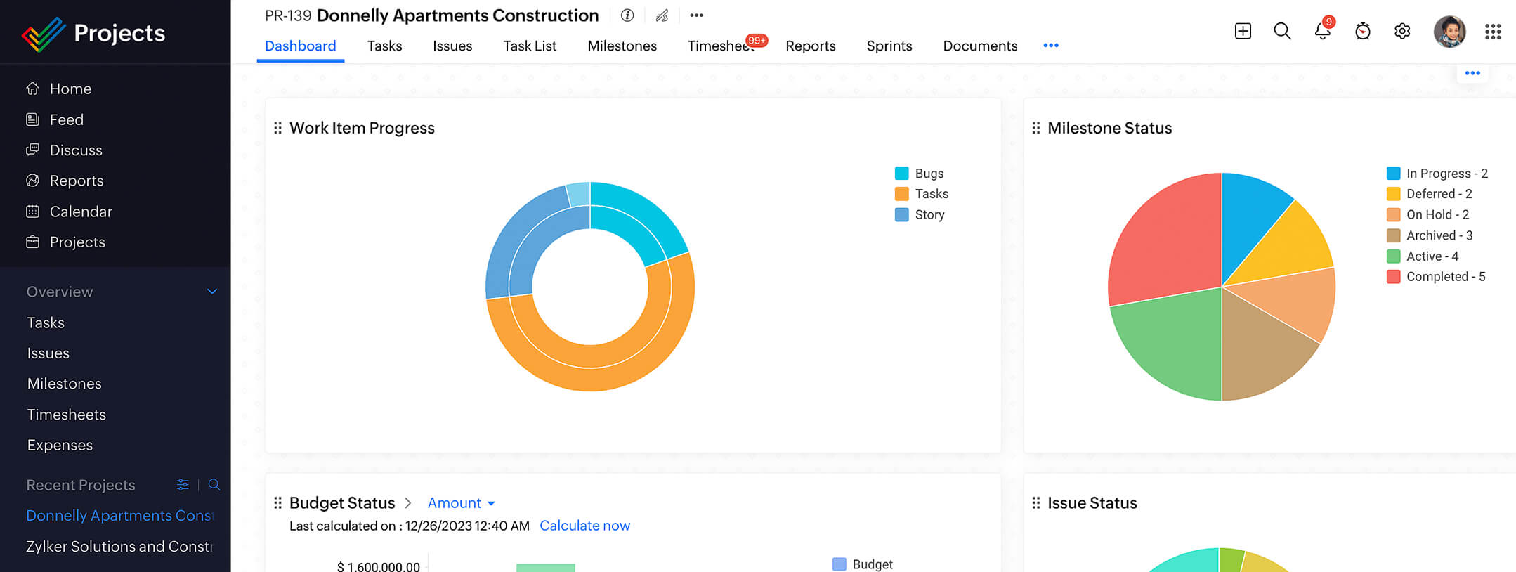
Task: Open the apps grid launcher
Action: (1493, 32)
